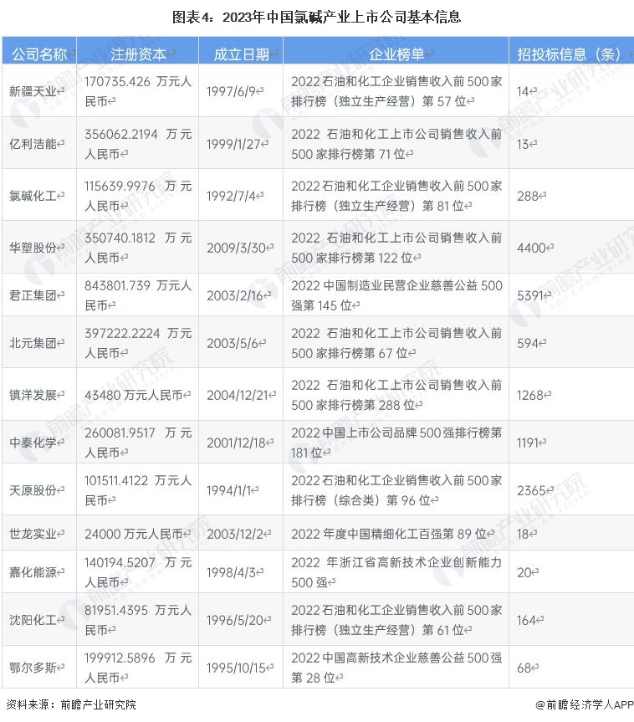This screenshot has width=634, height=722.
Task: Select the company name 天原股份
Action: (x=33, y=490)
